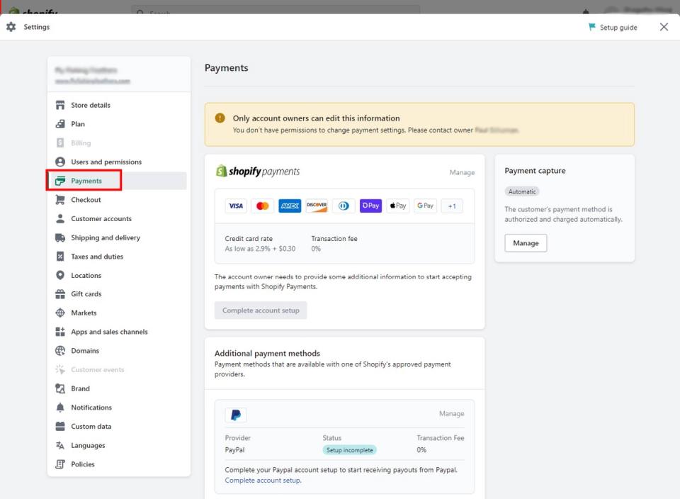
Task: Click the Apps and sales channels grid icon
Action: coord(60,332)
